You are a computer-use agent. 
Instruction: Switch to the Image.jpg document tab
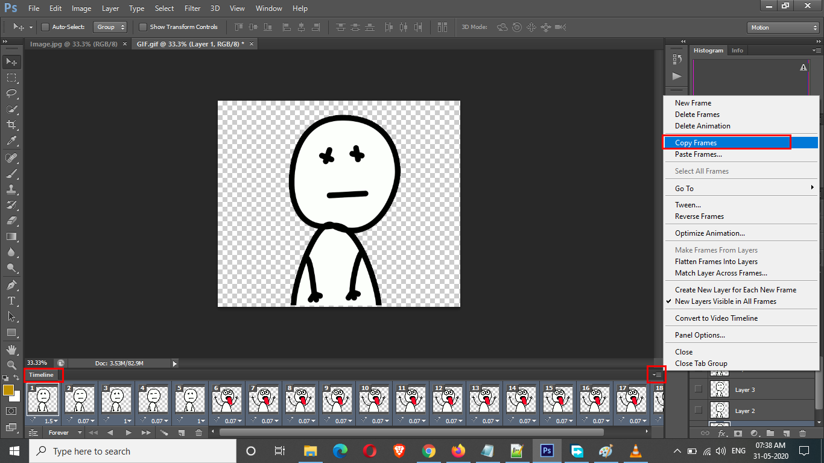pos(74,44)
